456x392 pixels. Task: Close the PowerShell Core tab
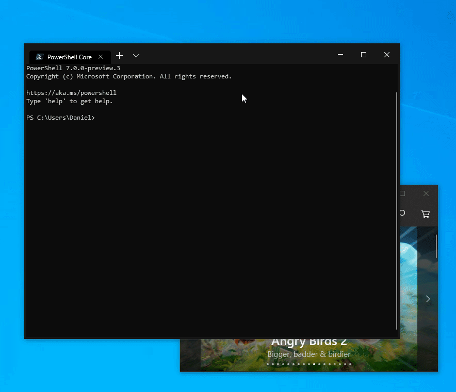(101, 57)
